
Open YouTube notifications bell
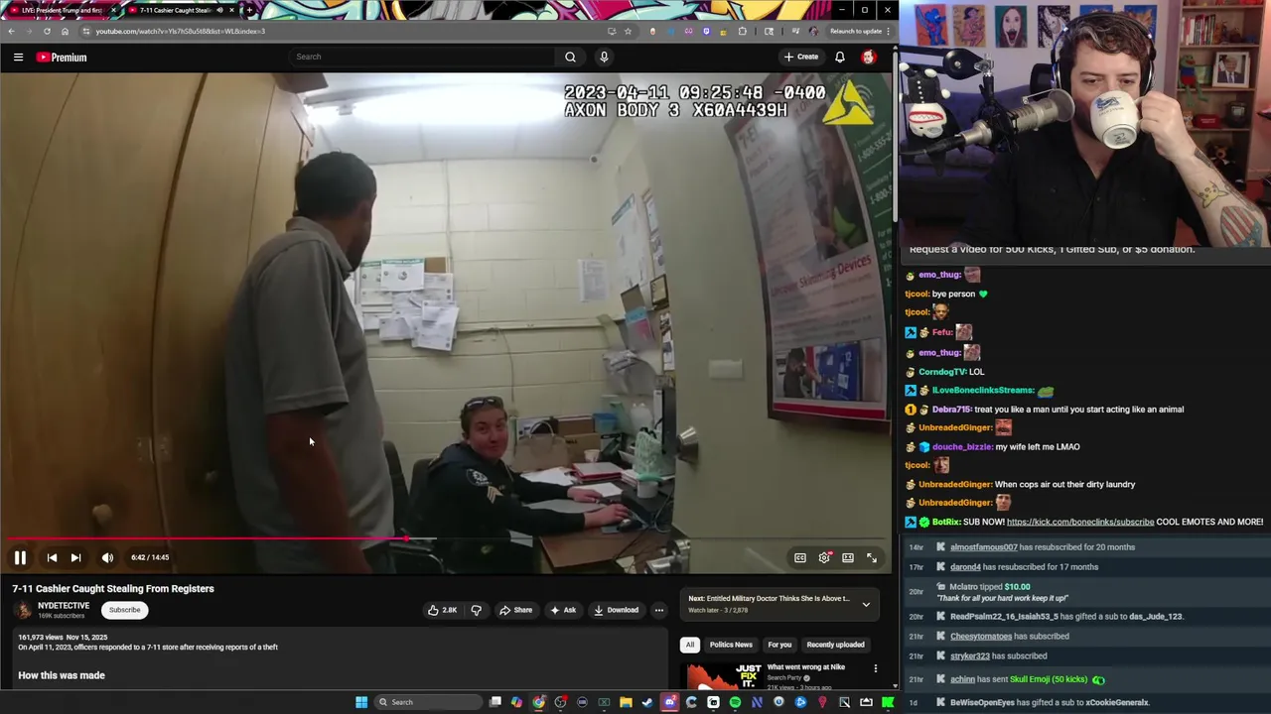(840, 57)
